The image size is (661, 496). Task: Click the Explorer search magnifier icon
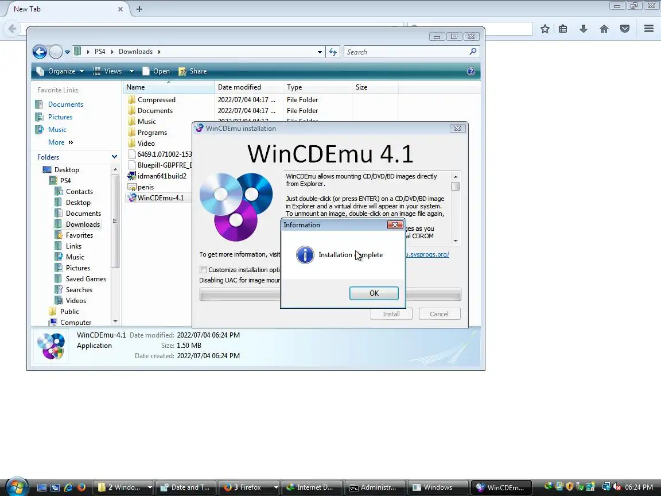(473, 52)
